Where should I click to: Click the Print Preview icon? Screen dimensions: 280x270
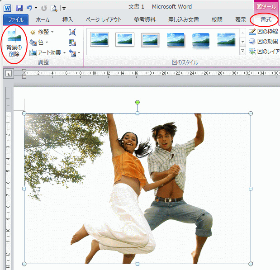(x=54, y=8)
